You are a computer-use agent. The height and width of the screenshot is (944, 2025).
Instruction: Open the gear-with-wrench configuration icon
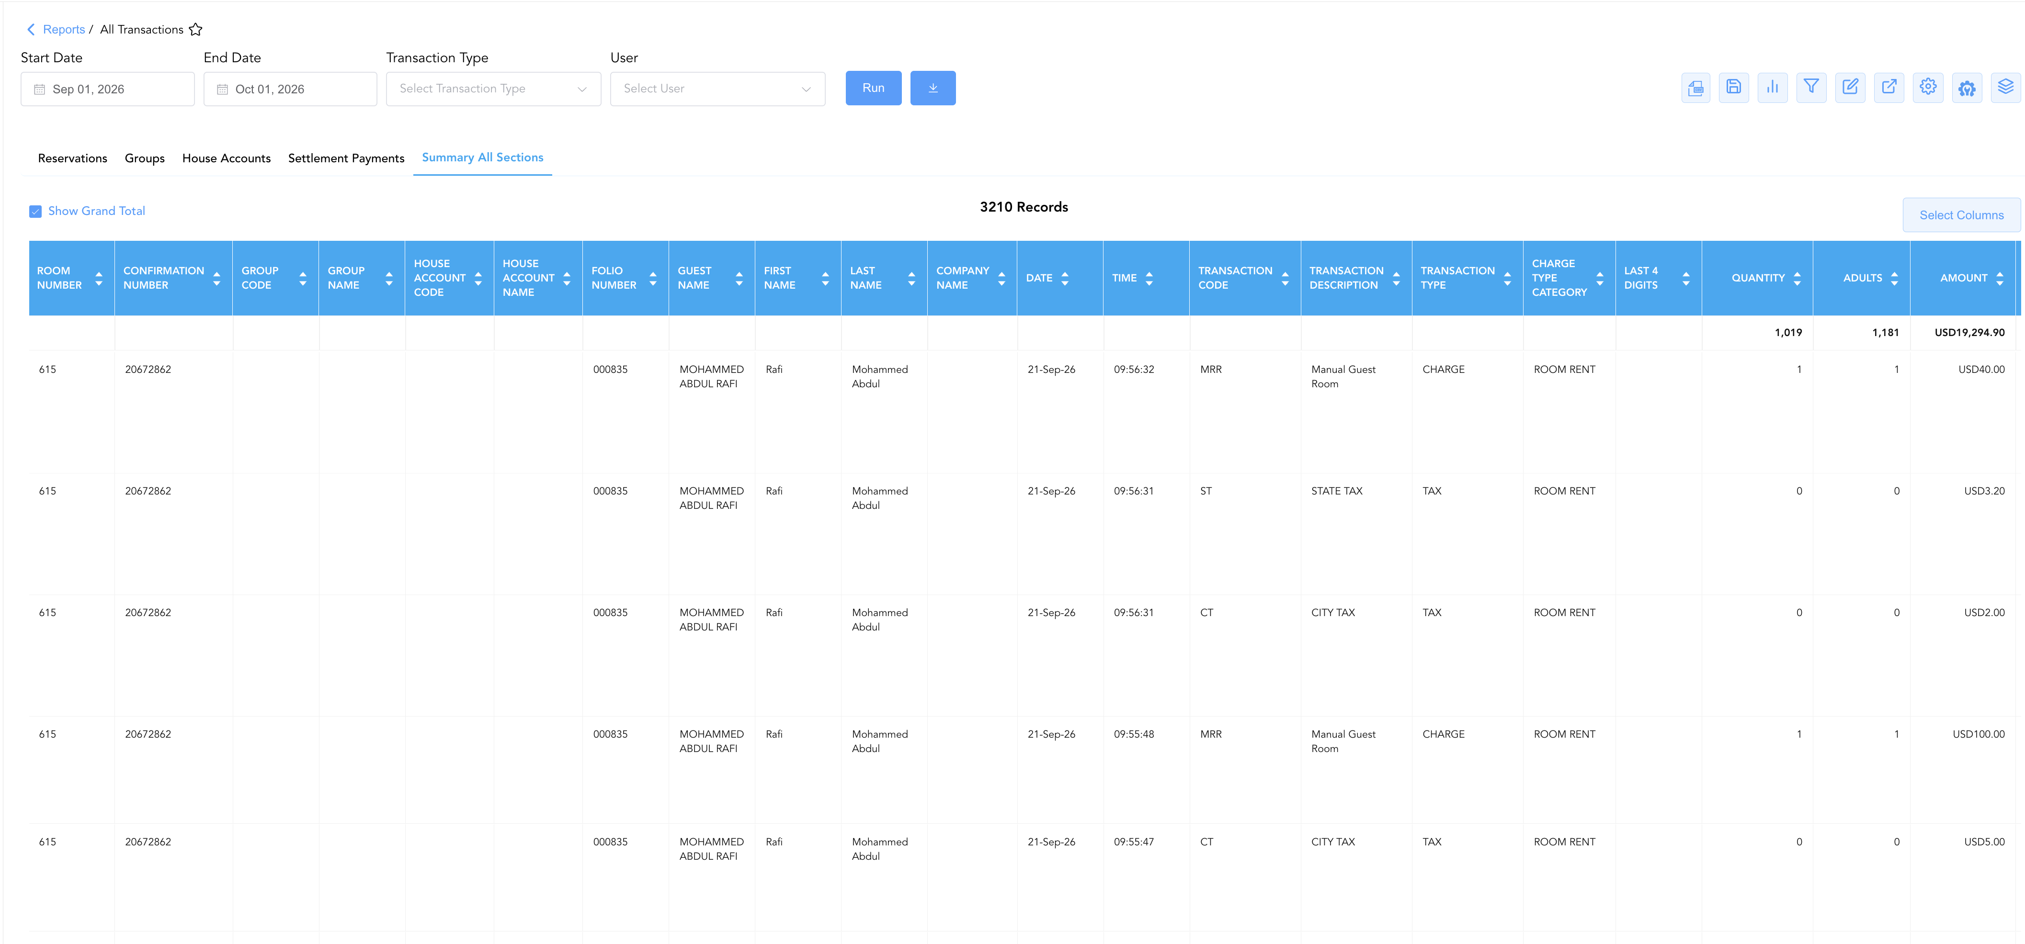tap(1967, 88)
